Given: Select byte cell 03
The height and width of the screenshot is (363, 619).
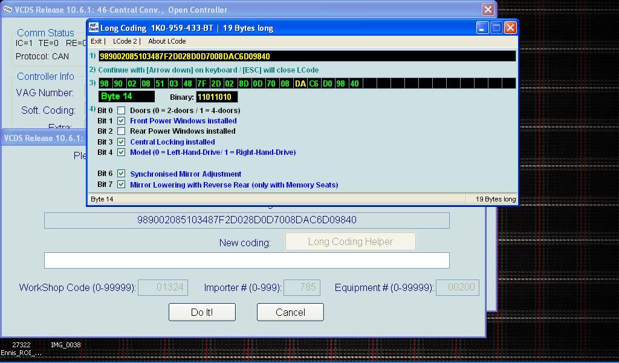Looking at the screenshot, I should (173, 83).
